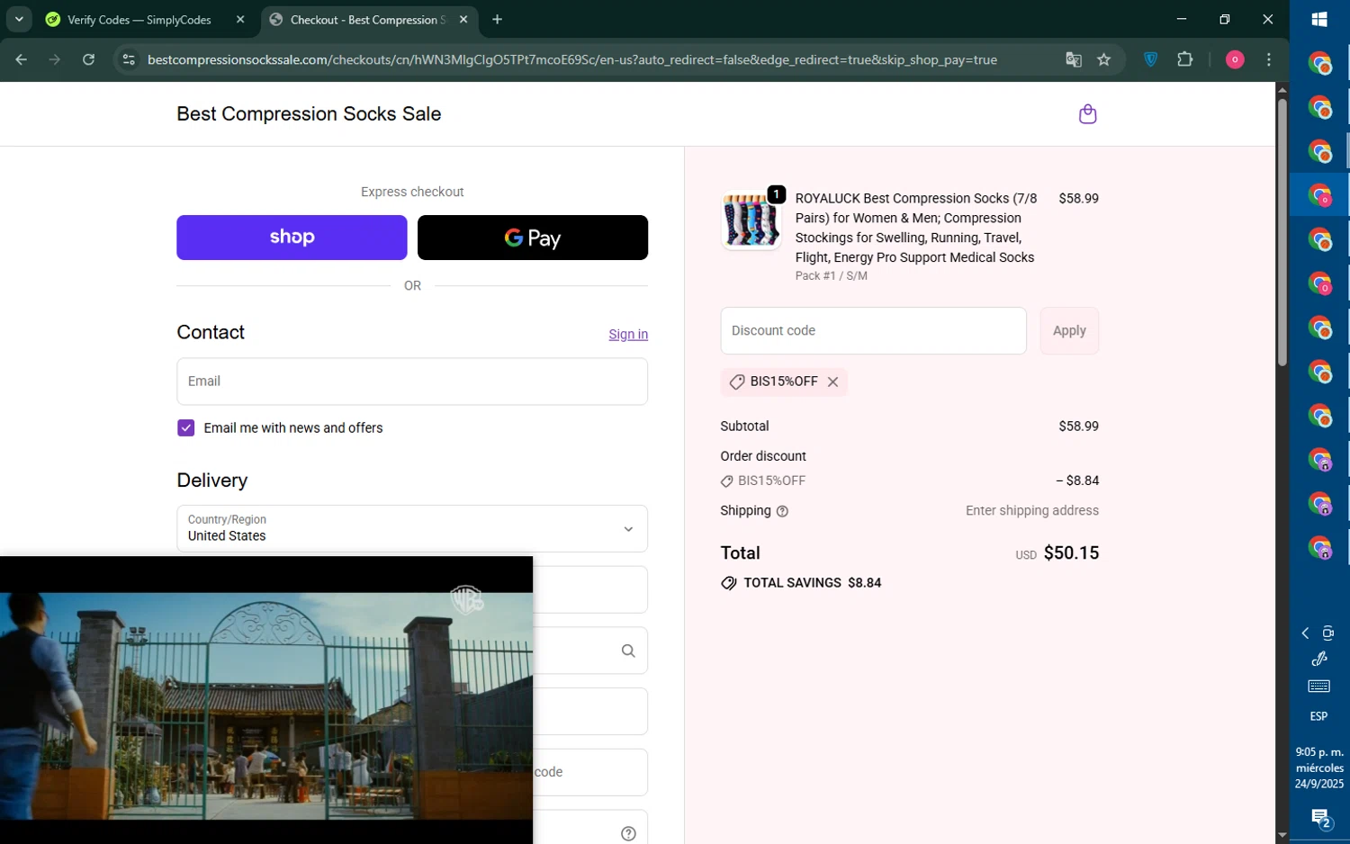The height and width of the screenshot is (844, 1350).
Task: Click the highlighted active Chrome taskbar icon
Action: click(x=1319, y=194)
